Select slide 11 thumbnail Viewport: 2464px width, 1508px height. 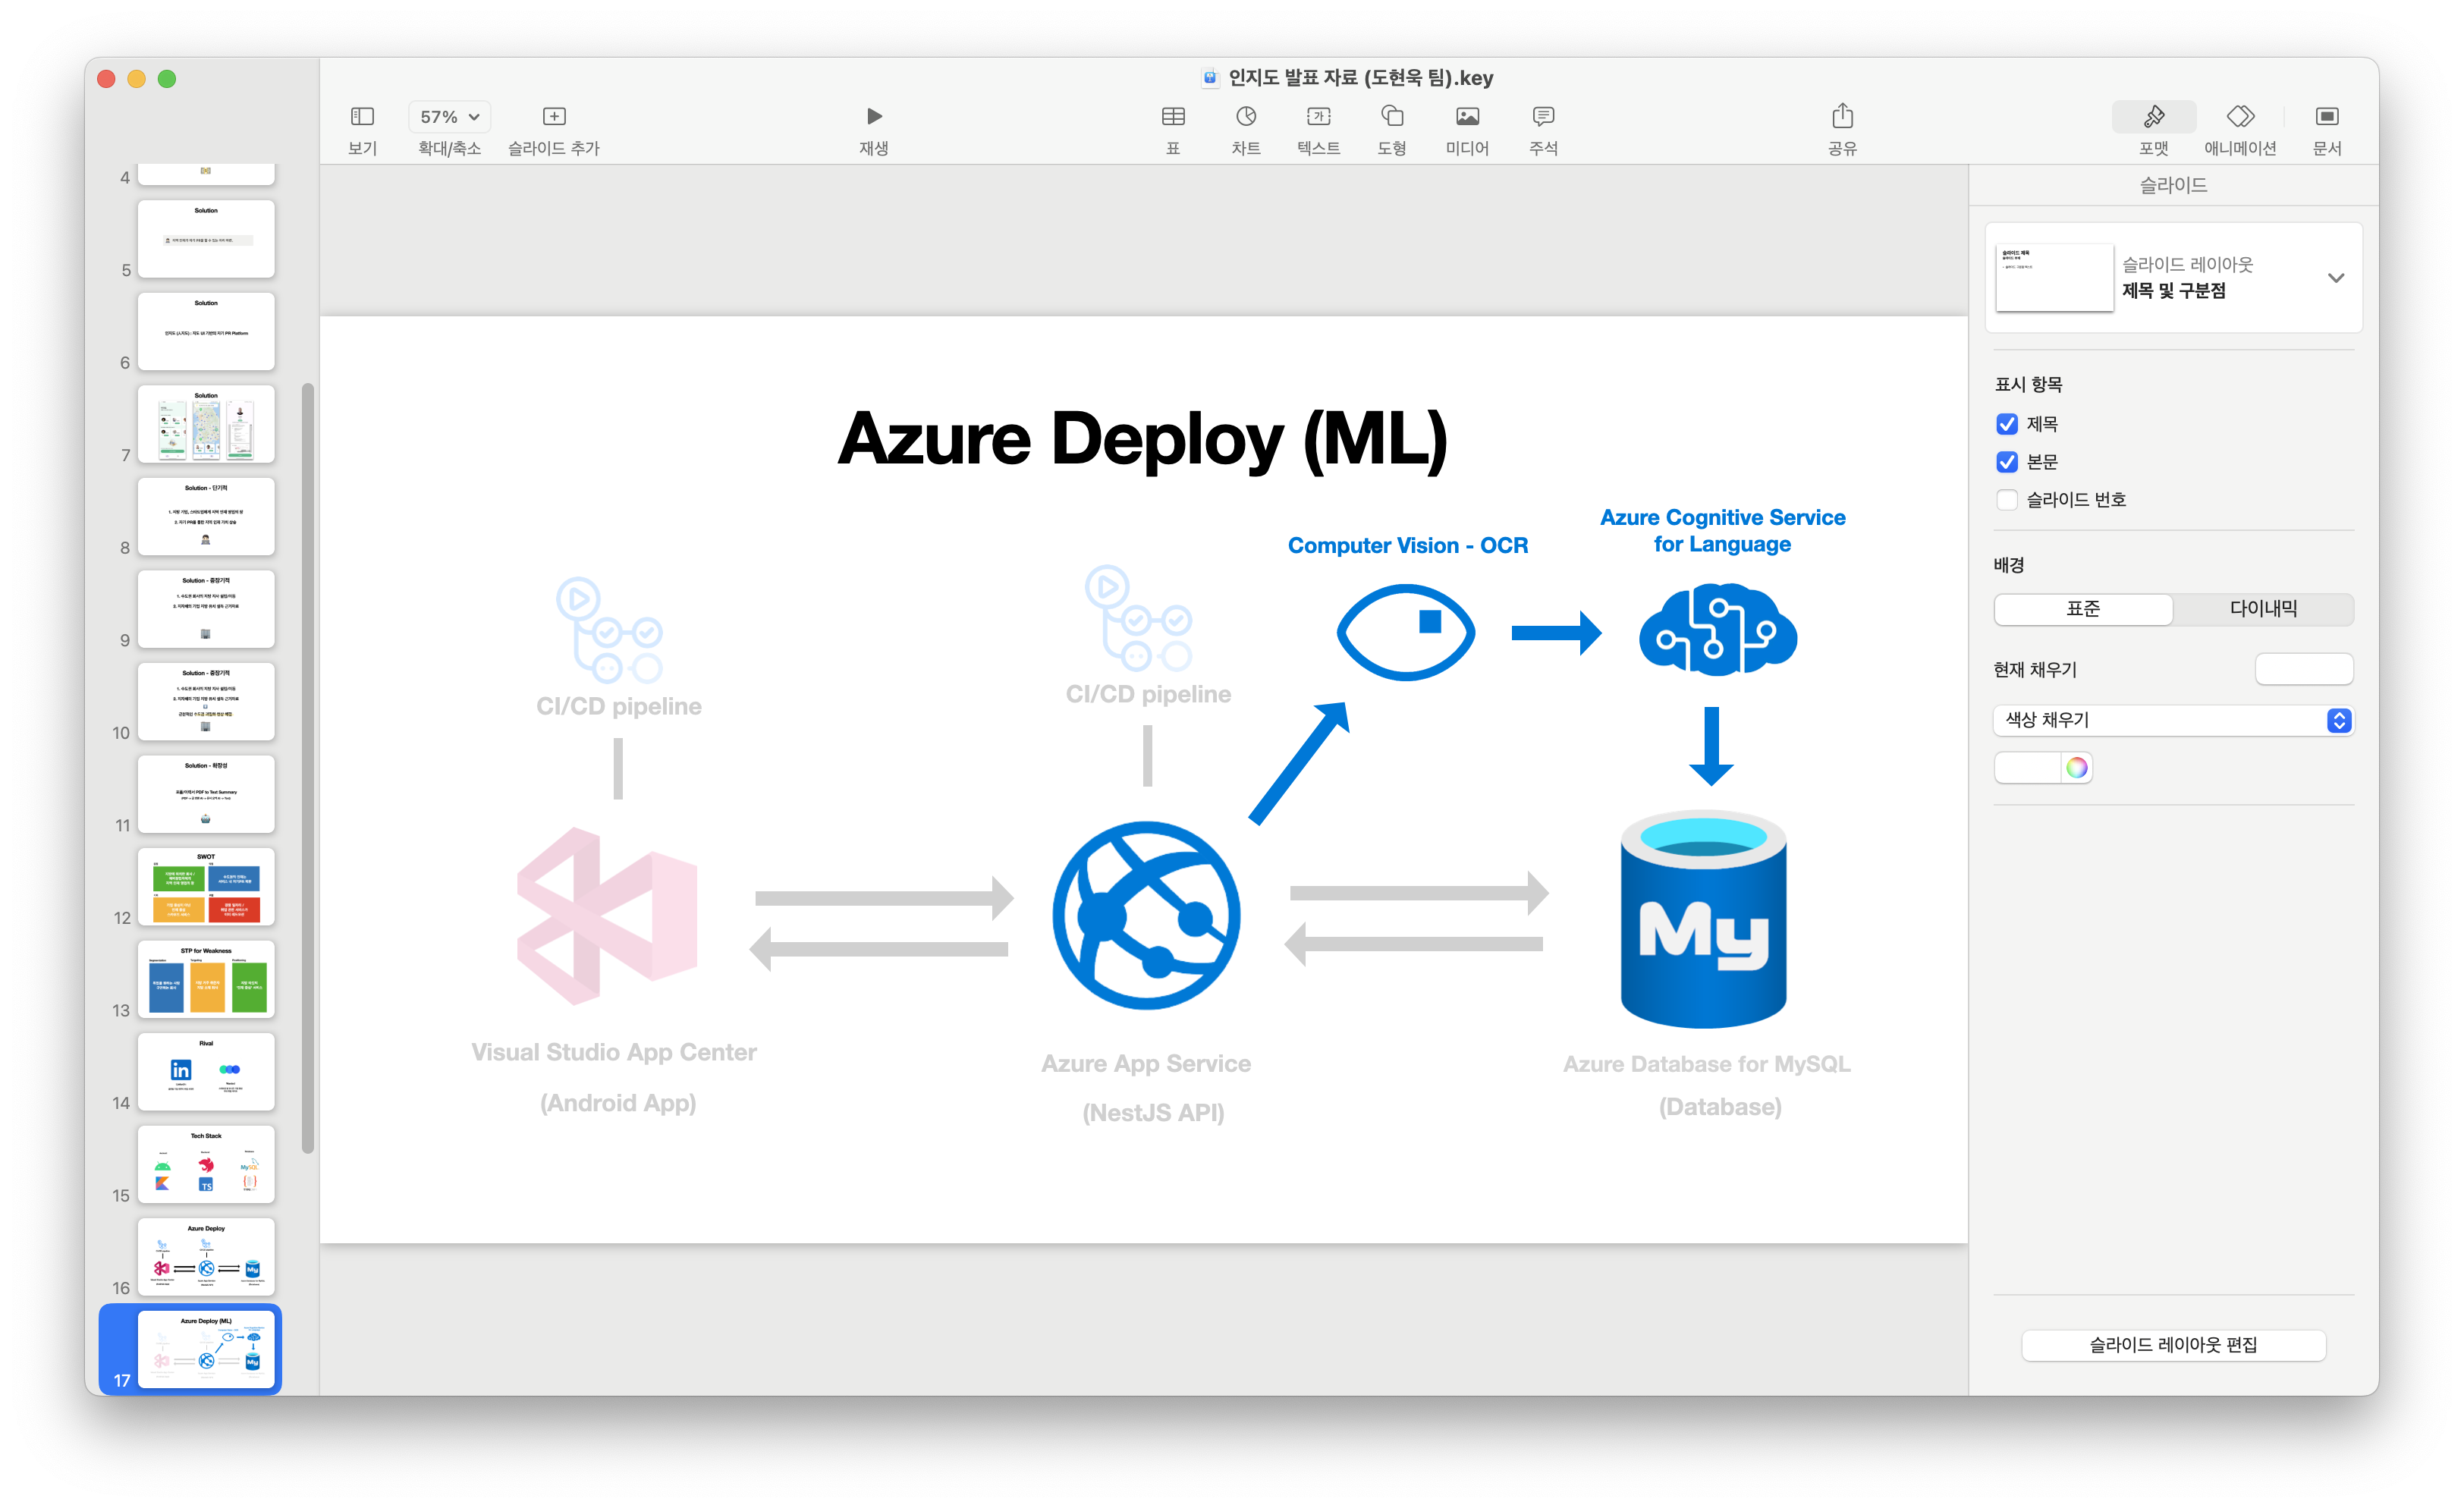(x=206, y=794)
